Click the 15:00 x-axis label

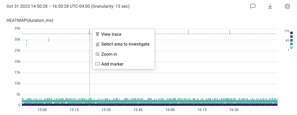(x=42, y=109)
